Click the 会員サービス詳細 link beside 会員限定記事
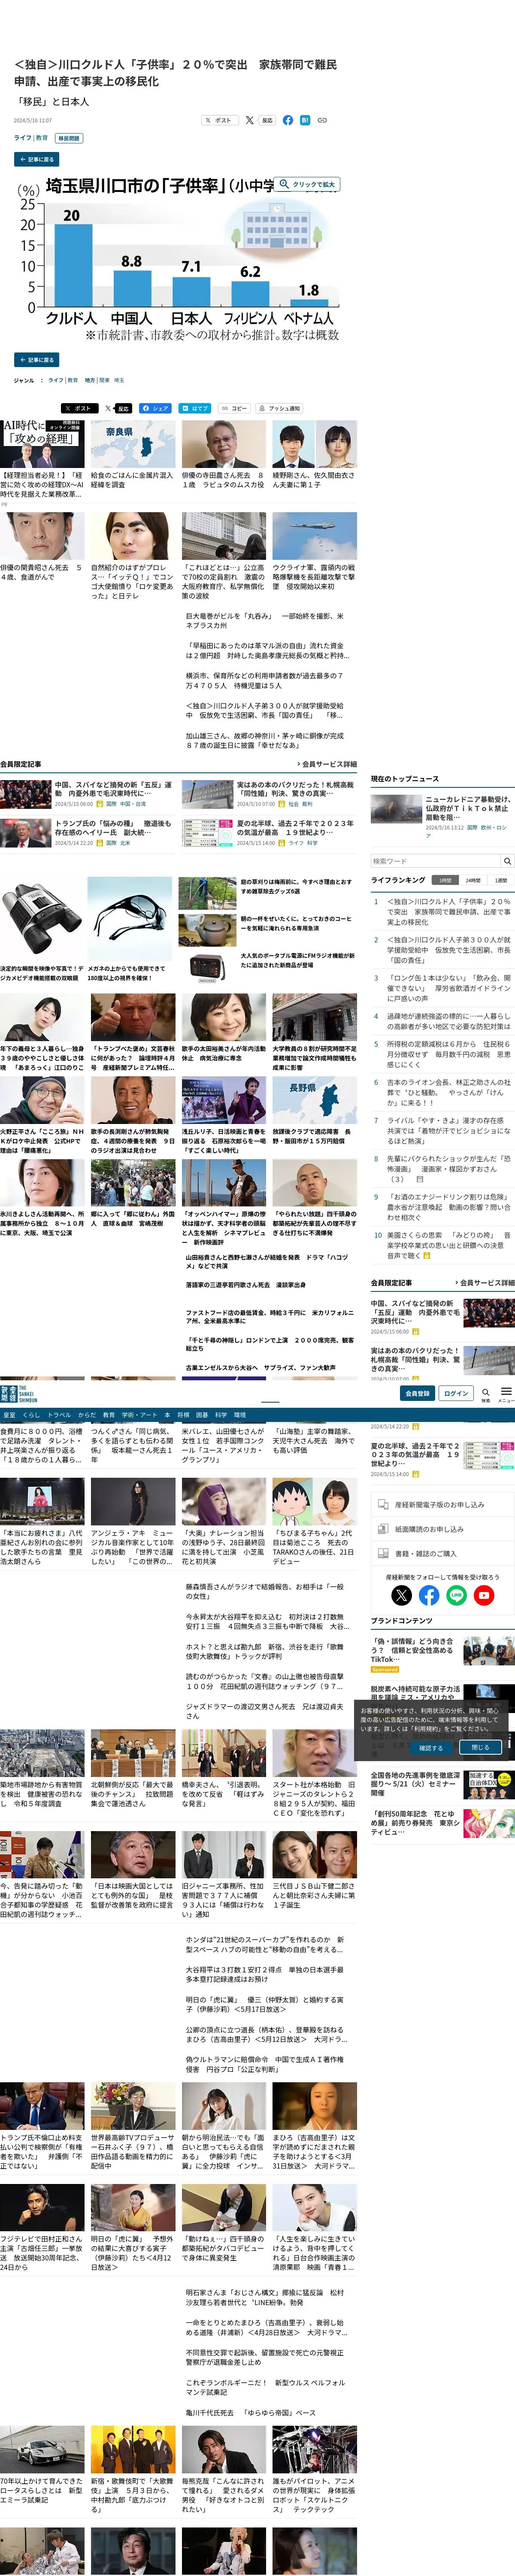515x2576 pixels. coord(328,764)
